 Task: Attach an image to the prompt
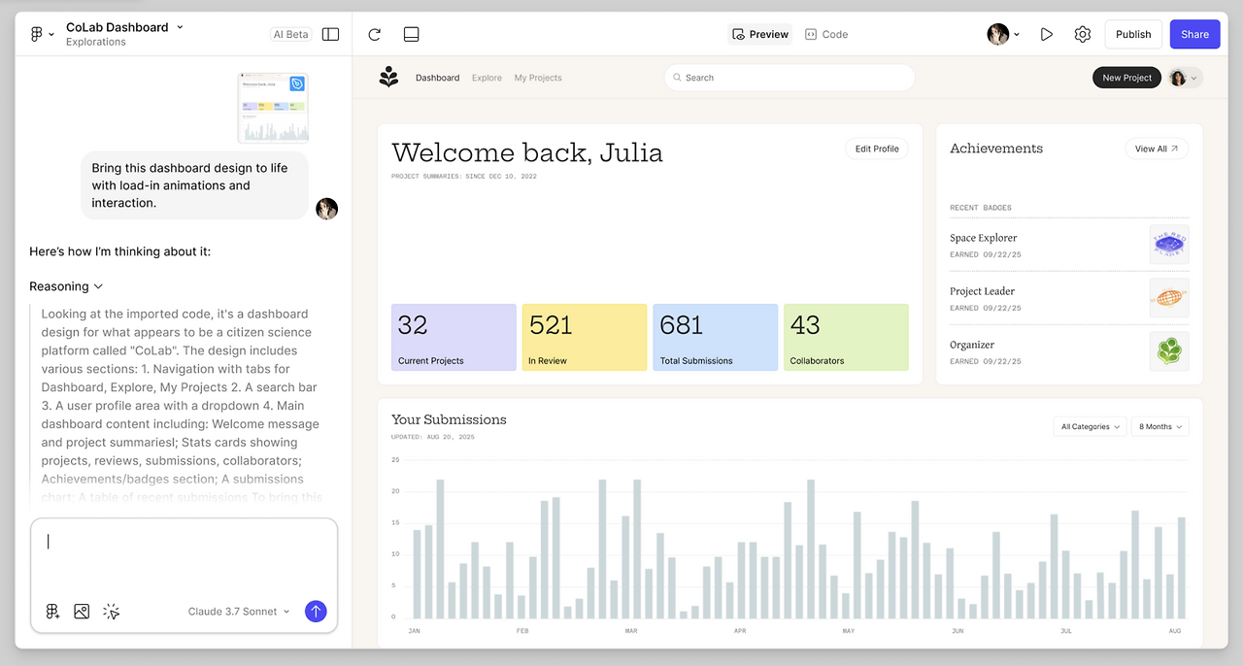(82, 612)
